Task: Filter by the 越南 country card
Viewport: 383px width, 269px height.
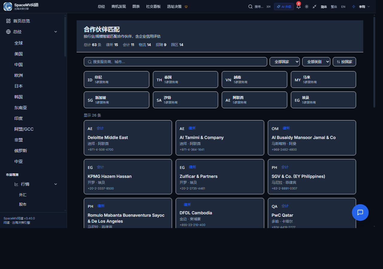Action: click(254, 80)
